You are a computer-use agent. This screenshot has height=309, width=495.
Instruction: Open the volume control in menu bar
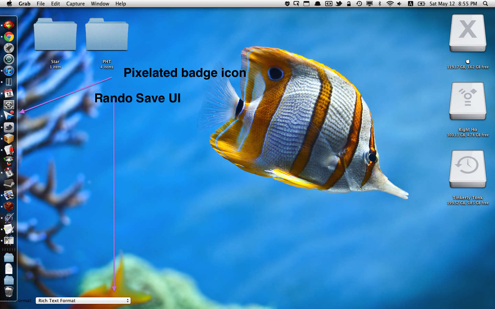click(x=399, y=4)
